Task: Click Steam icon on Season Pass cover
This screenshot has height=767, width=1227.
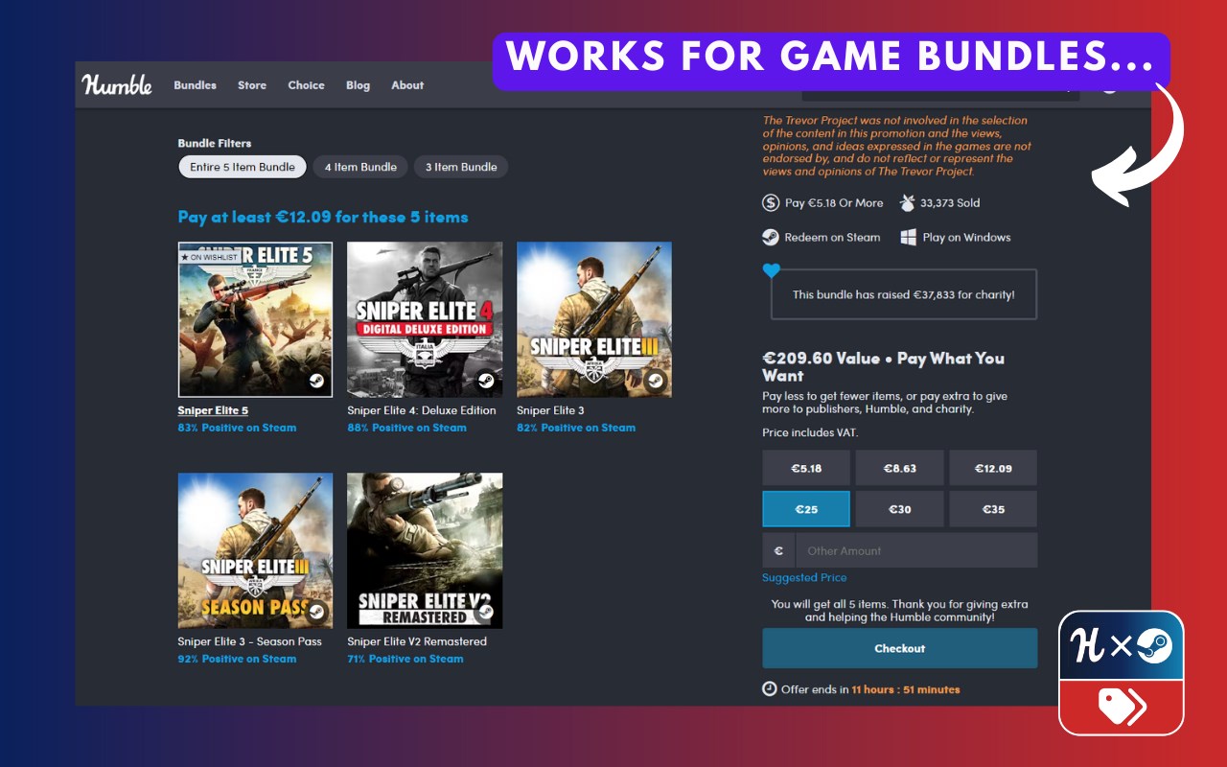Action: 316,612
